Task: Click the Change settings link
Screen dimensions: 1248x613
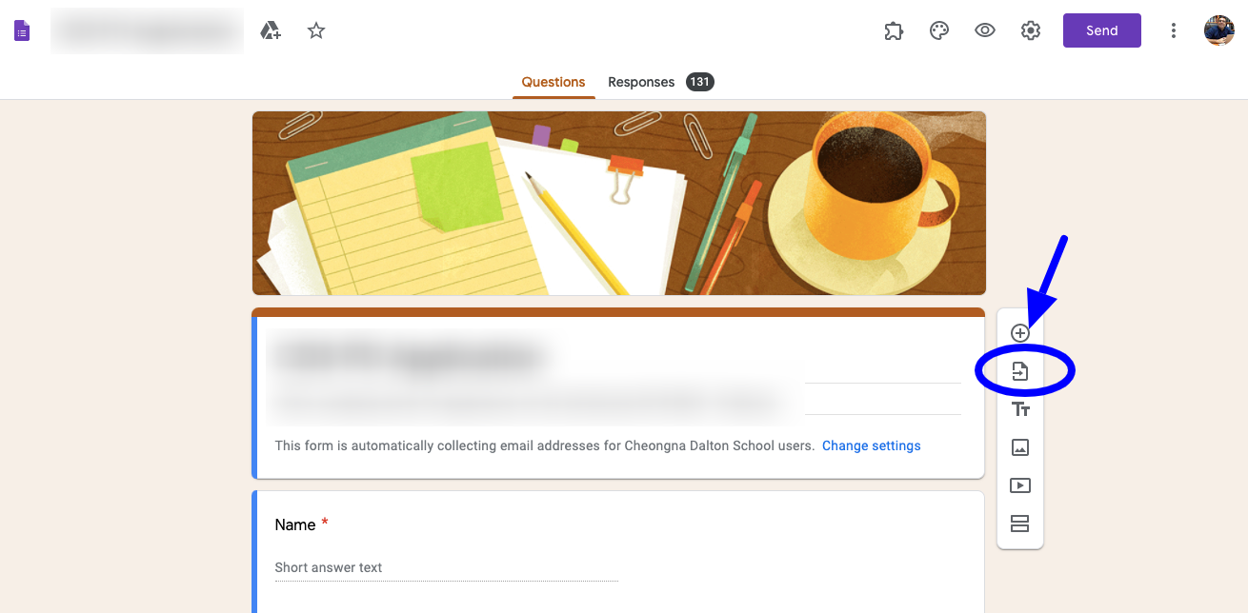Action: tap(872, 445)
